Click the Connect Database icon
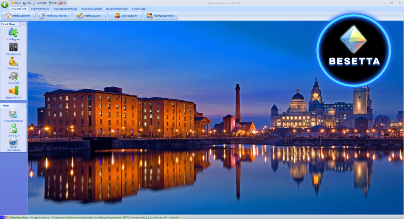404x219 pixels. 13,114
